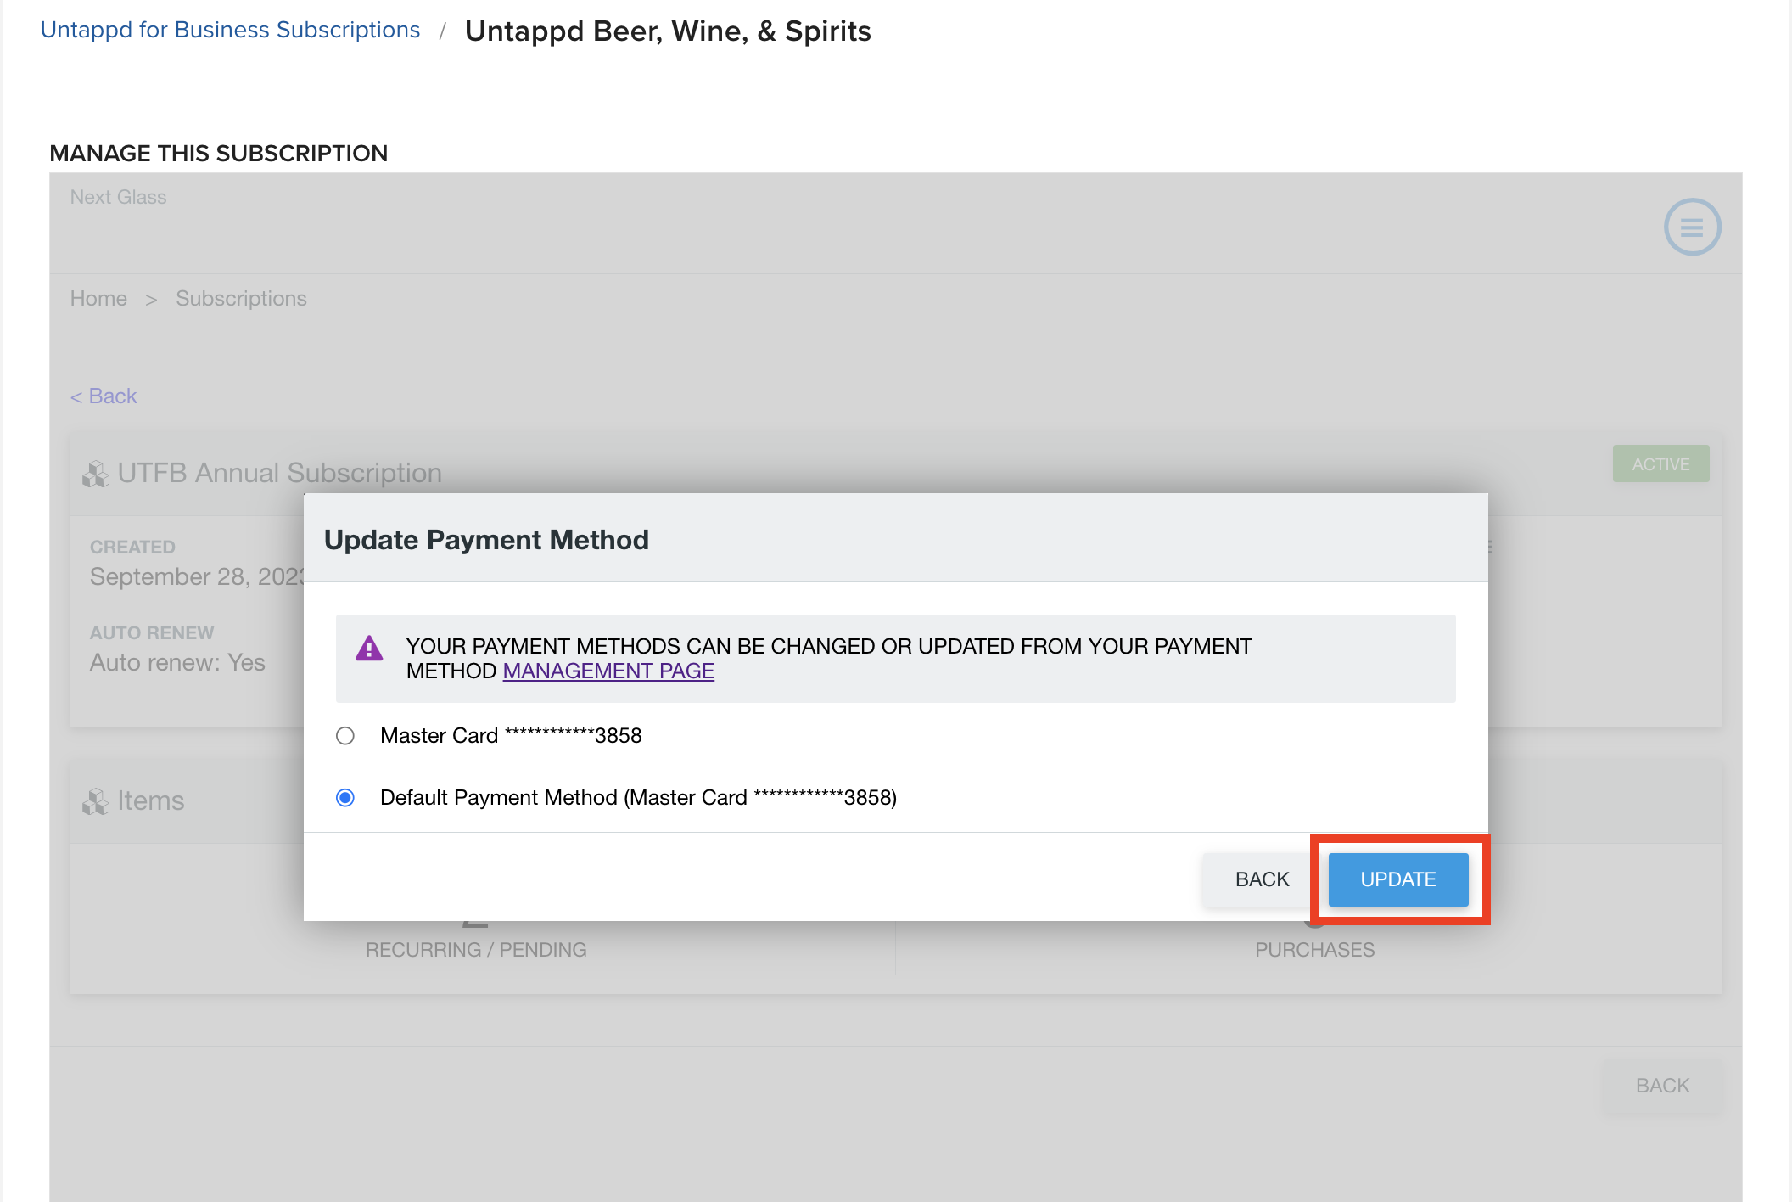The height and width of the screenshot is (1202, 1792).
Task: Click the Home breadcrumb
Action: click(98, 299)
